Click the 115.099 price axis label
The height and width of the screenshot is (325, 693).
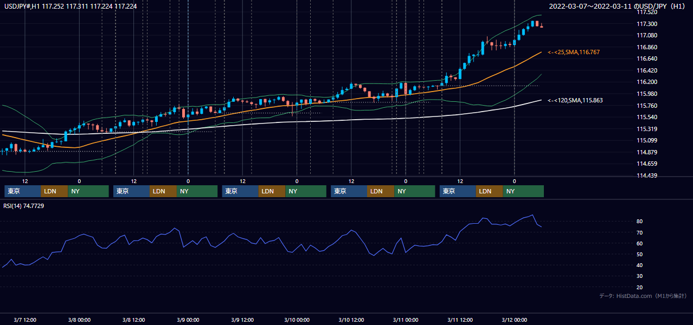[646, 140]
